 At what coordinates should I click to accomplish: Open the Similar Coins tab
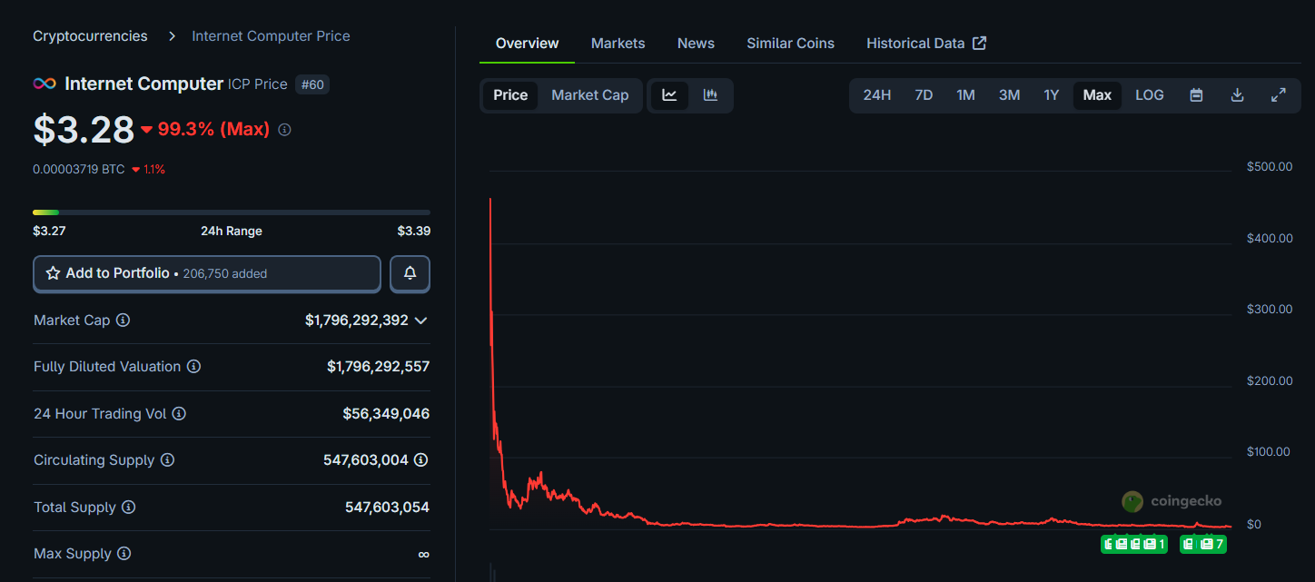(x=790, y=44)
